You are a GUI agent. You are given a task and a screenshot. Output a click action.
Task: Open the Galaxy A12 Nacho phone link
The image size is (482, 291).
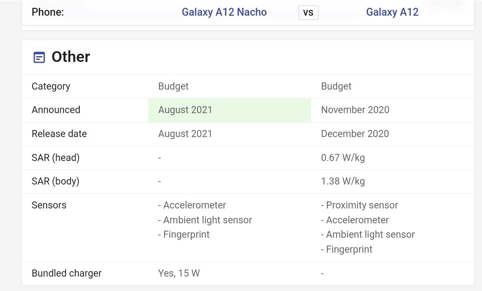pos(224,12)
